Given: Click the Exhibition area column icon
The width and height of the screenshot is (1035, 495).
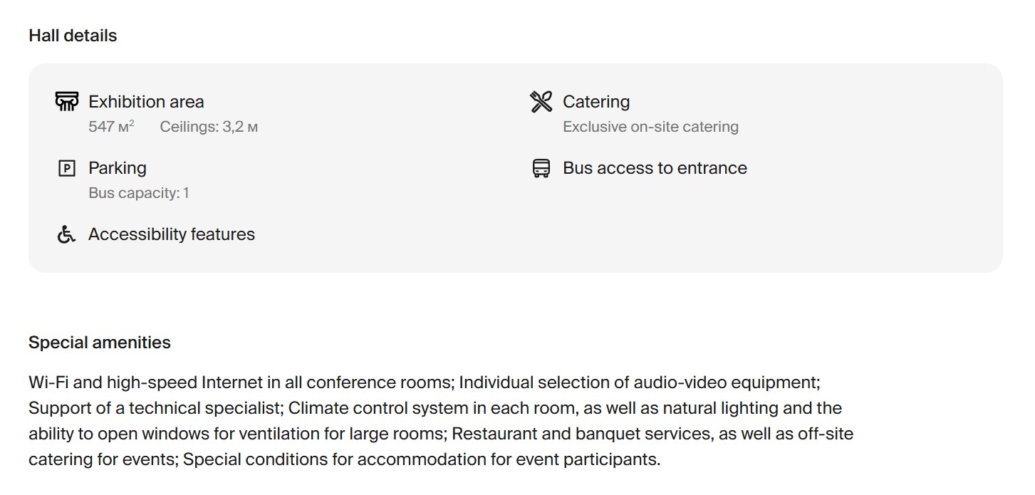Looking at the screenshot, I should pyautogui.click(x=66, y=102).
